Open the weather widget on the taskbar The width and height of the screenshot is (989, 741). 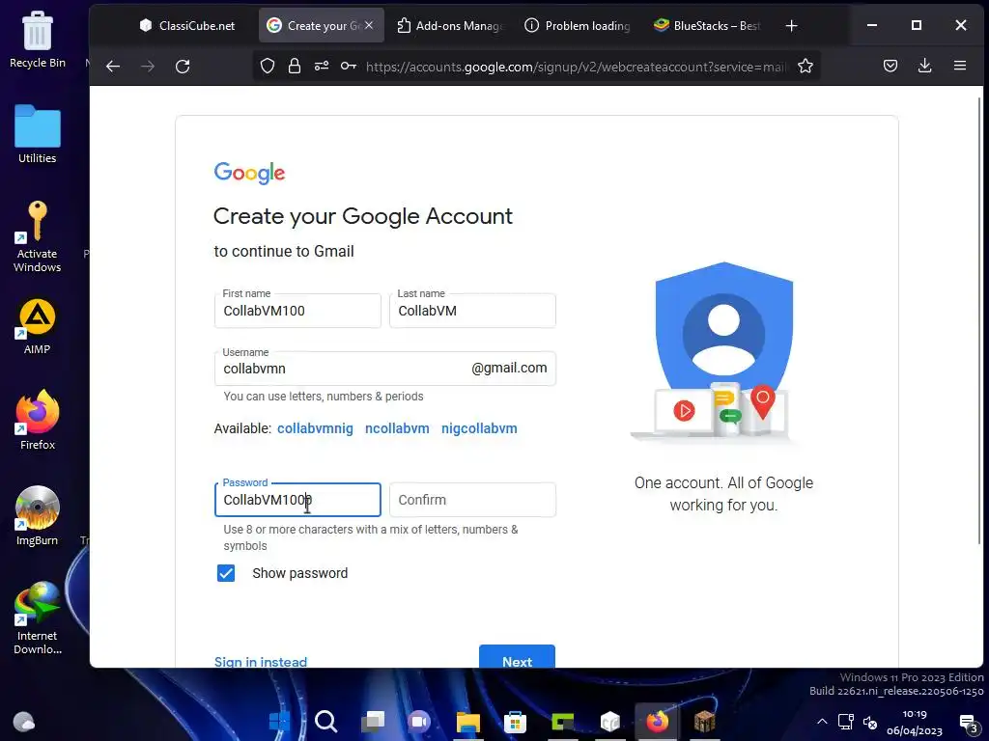[24, 721]
